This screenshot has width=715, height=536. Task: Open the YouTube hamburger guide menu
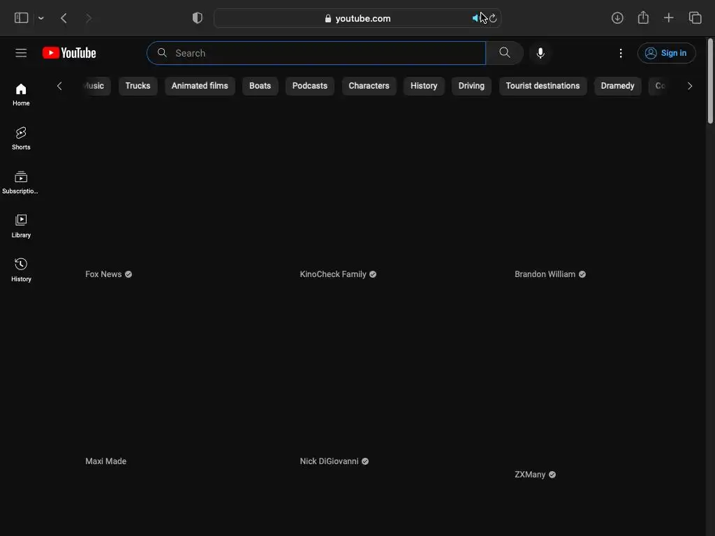(21, 53)
